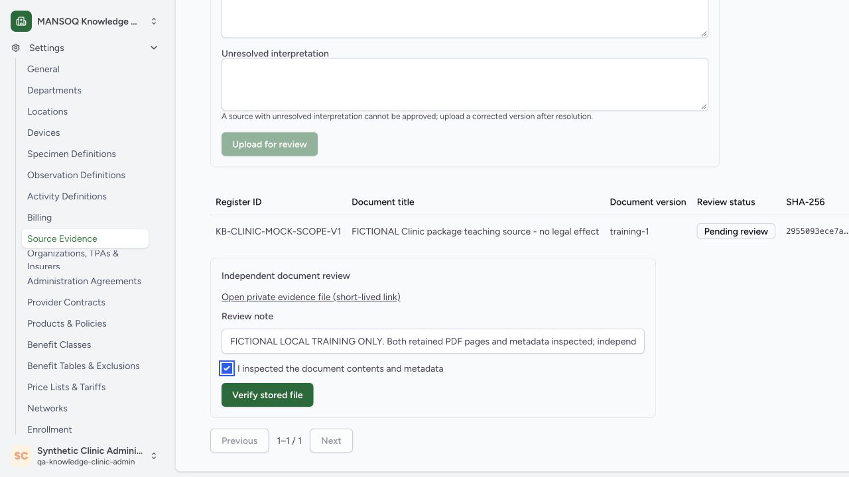This screenshot has height=477, width=849.
Task: Open the Synthetic Clinic Admin account menu
Action: tap(85, 456)
